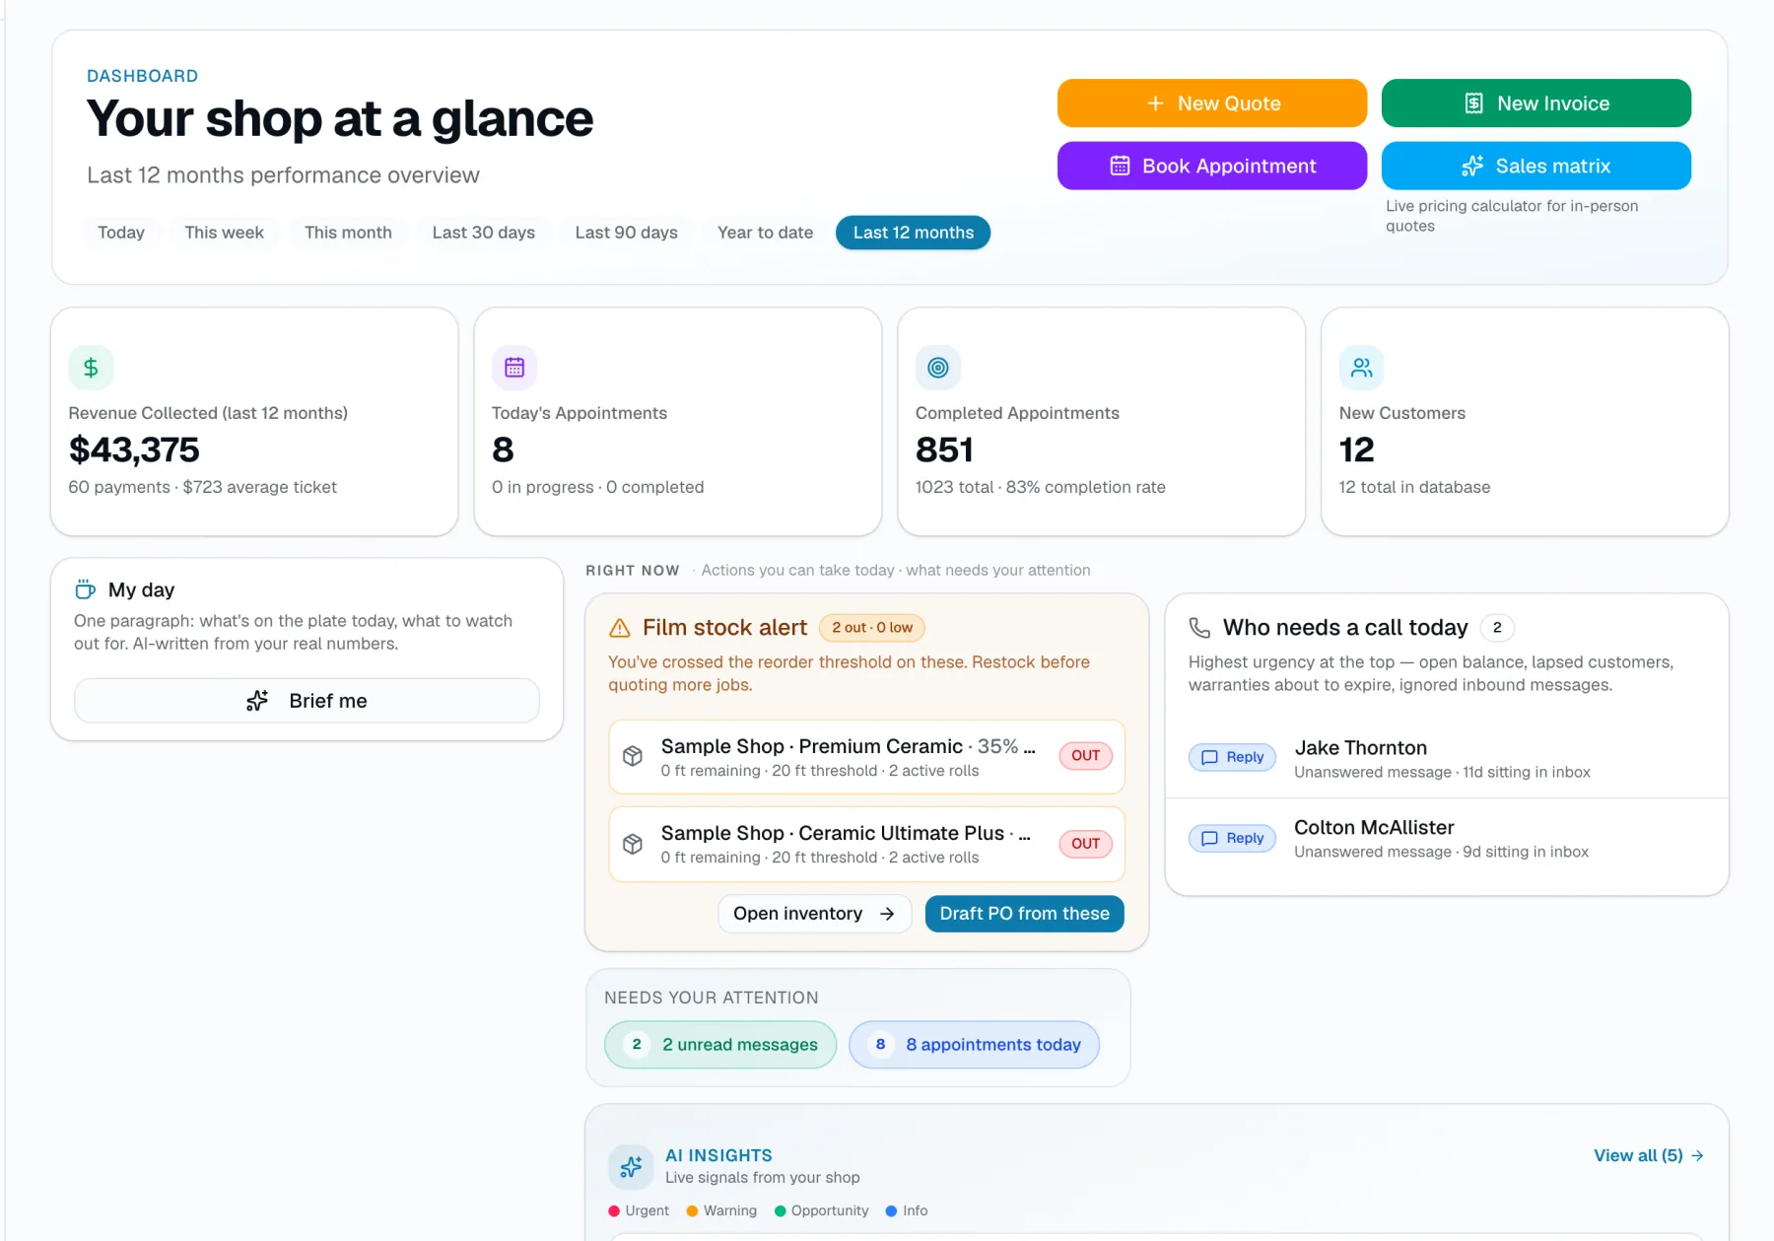The image size is (1774, 1241).
Task: Click the Urgent legend red dot
Action: click(x=614, y=1211)
